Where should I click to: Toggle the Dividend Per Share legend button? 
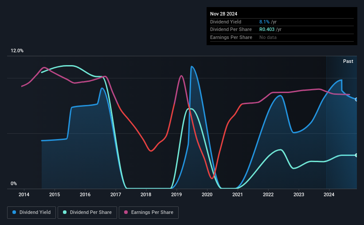[87, 213]
